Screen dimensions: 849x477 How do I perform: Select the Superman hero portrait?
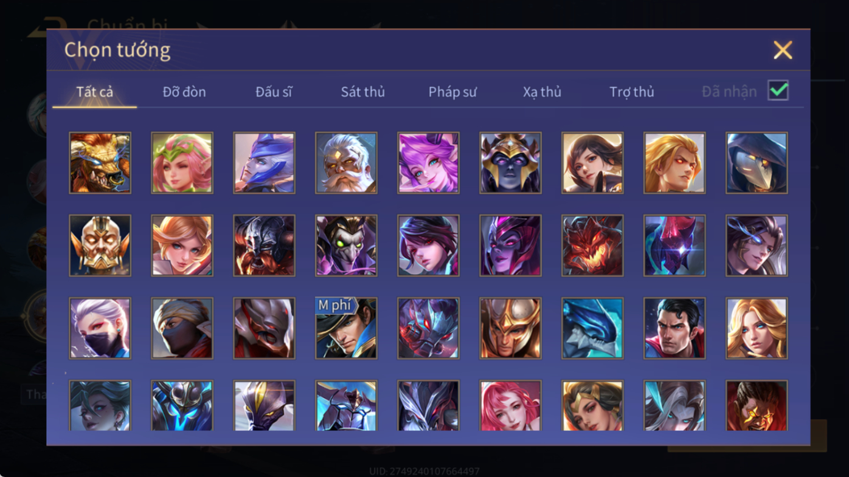tap(674, 328)
